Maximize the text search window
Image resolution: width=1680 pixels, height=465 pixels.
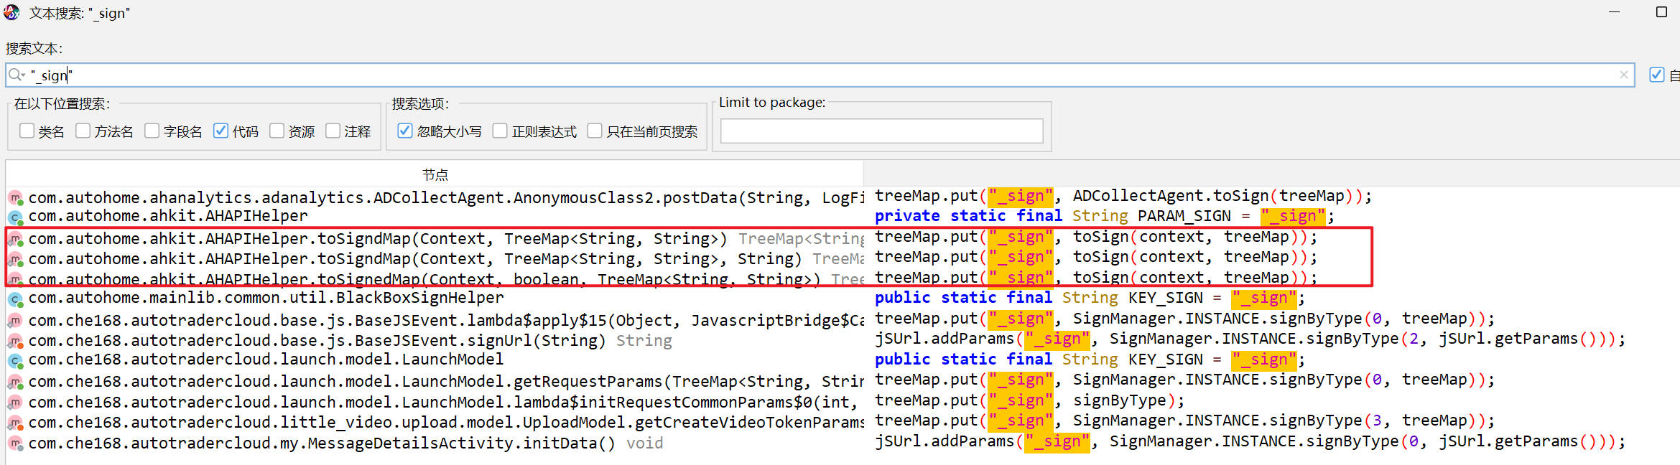click(x=1661, y=12)
